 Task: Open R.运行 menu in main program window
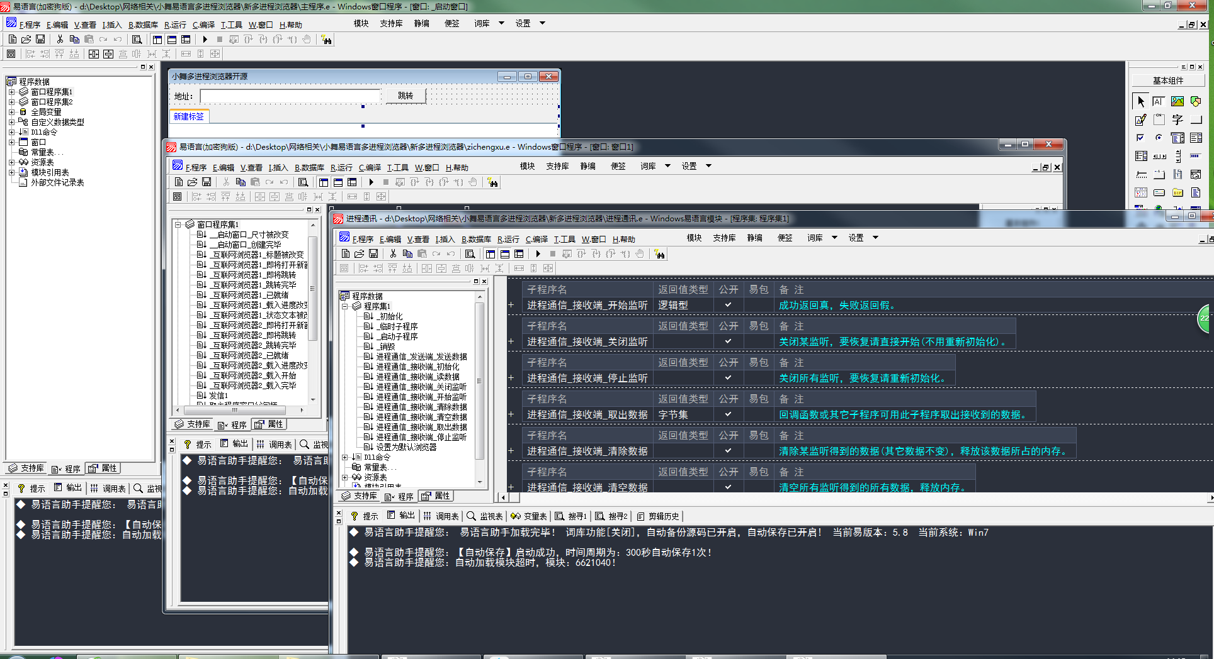[175, 25]
